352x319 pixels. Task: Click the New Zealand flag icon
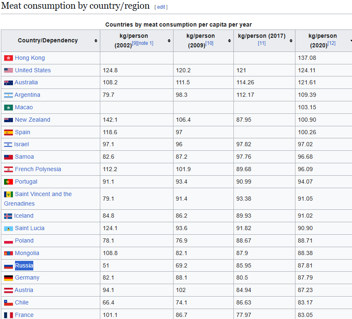(8, 120)
